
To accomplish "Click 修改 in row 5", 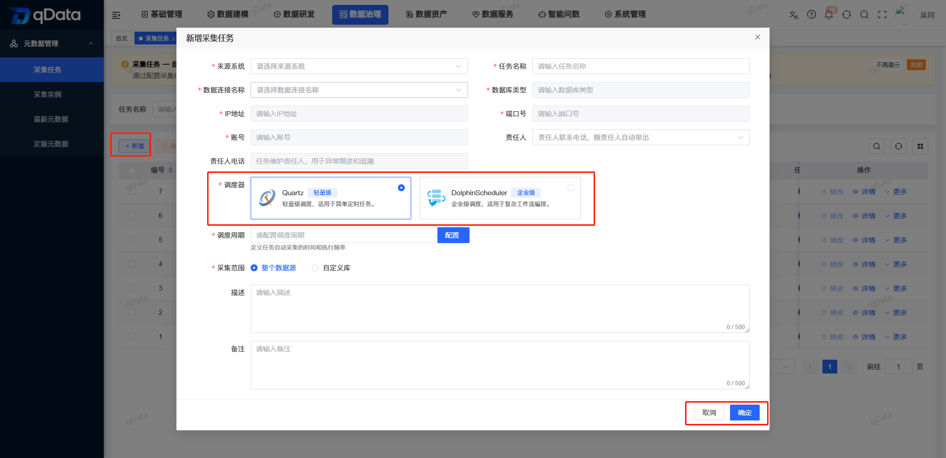I will point(832,240).
